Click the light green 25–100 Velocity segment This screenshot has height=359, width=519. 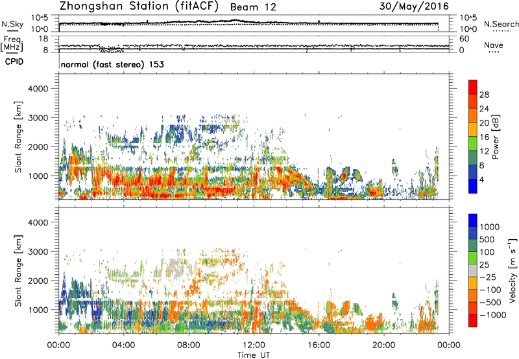click(x=473, y=258)
